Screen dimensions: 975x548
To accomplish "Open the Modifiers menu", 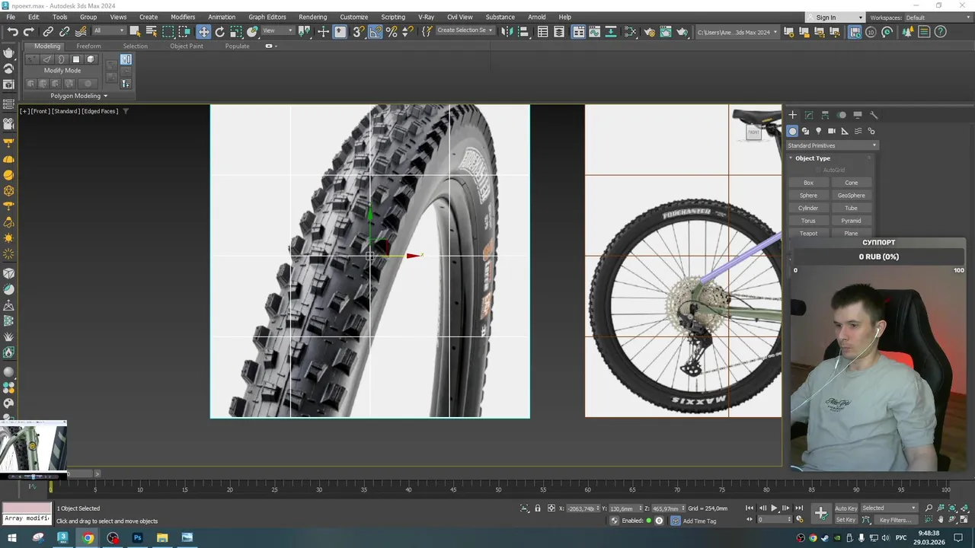I will [x=183, y=17].
